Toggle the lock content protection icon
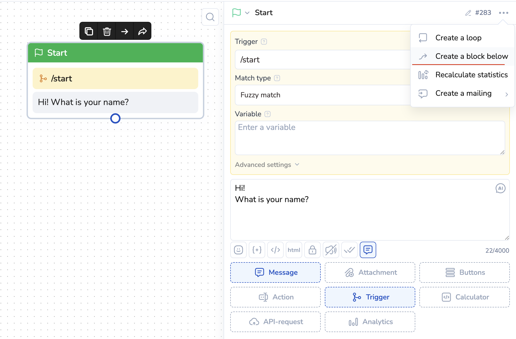The width and height of the screenshot is (516, 339). tap(312, 250)
